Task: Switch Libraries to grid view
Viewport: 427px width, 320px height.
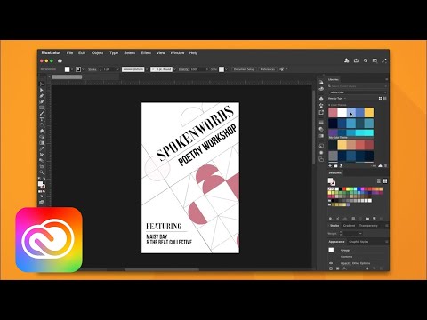Action: click(x=380, y=98)
